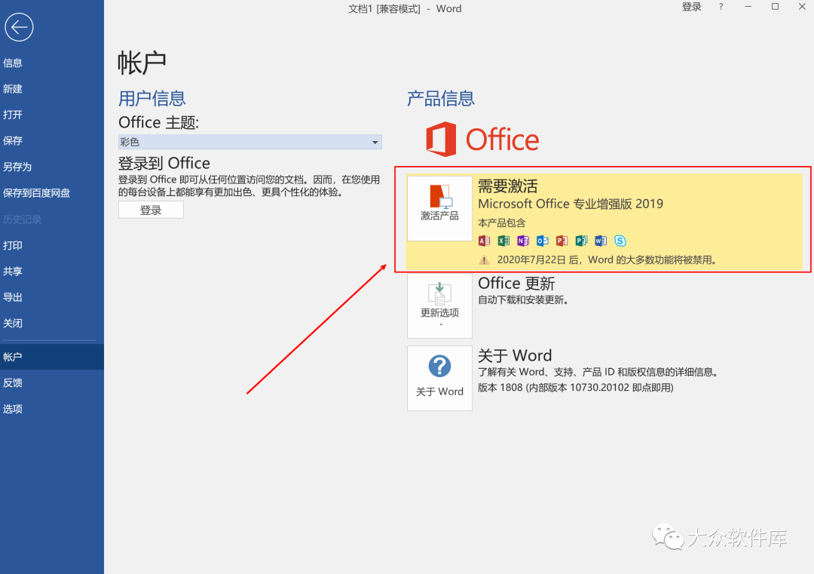814x574 pixels.
Task: Select the PowerPoint icon in the product list
Action: (563, 241)
